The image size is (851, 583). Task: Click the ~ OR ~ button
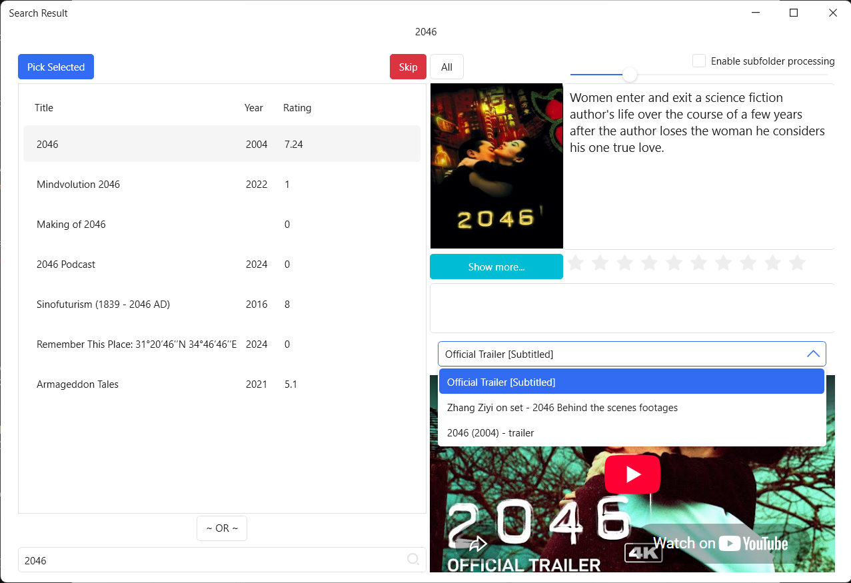222,528
